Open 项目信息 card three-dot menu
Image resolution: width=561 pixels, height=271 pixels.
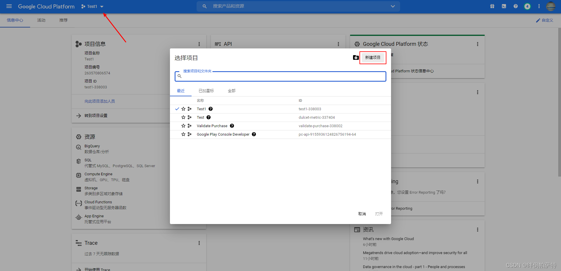tap(199, 44)
